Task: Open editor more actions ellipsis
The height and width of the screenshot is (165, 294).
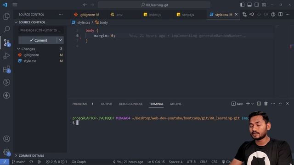Action: 288,14
